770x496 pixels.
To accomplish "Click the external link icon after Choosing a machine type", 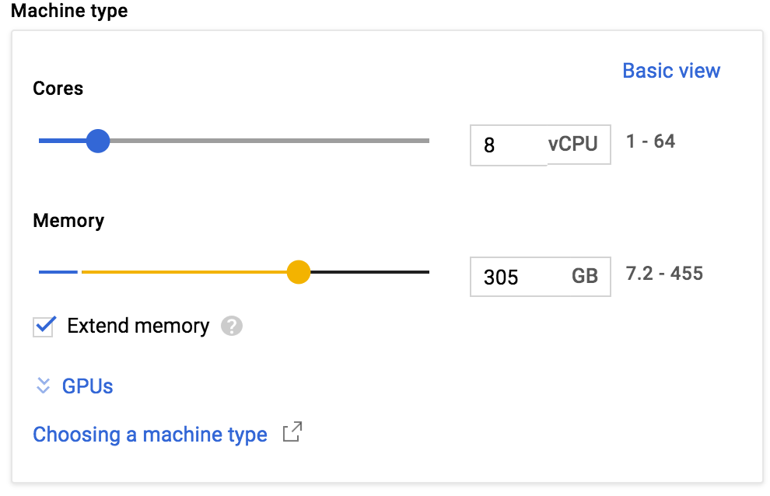I will click(x=292, y=431).
